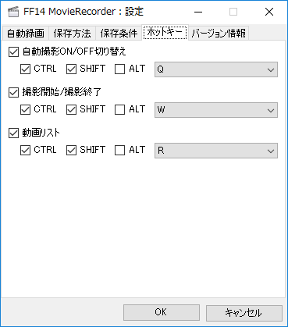Viewport: 288px width, 327px height.
Task: Switch to the 自動録画 tab
Action: click(x=26, y=34)
